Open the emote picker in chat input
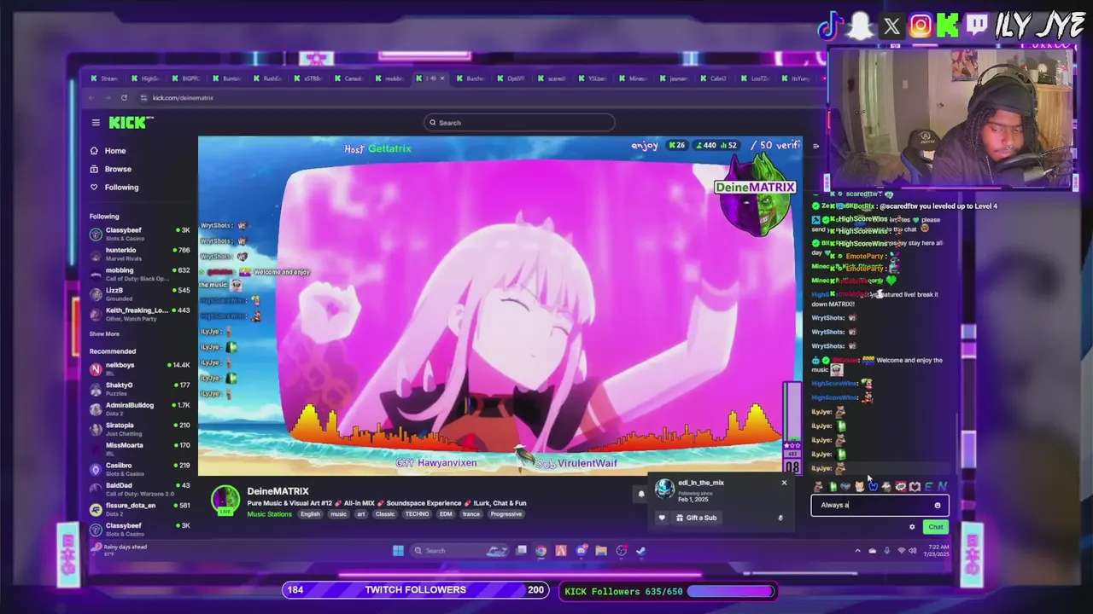 pyautogui.click(x=938, y=505)
